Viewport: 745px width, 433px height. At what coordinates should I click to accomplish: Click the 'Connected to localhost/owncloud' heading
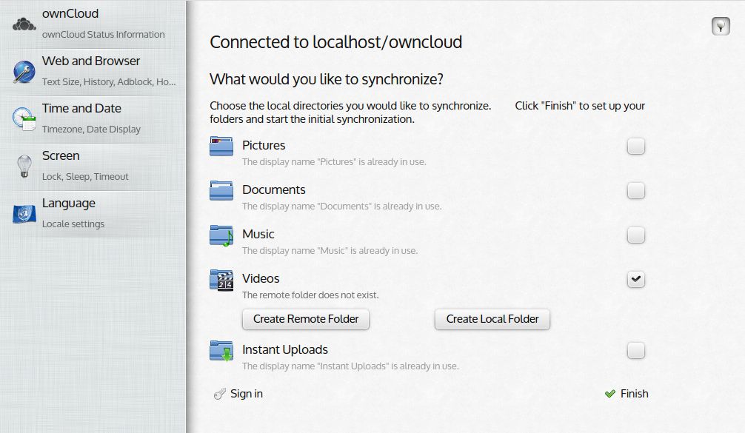pyautogui.click(x=336, y=42)
